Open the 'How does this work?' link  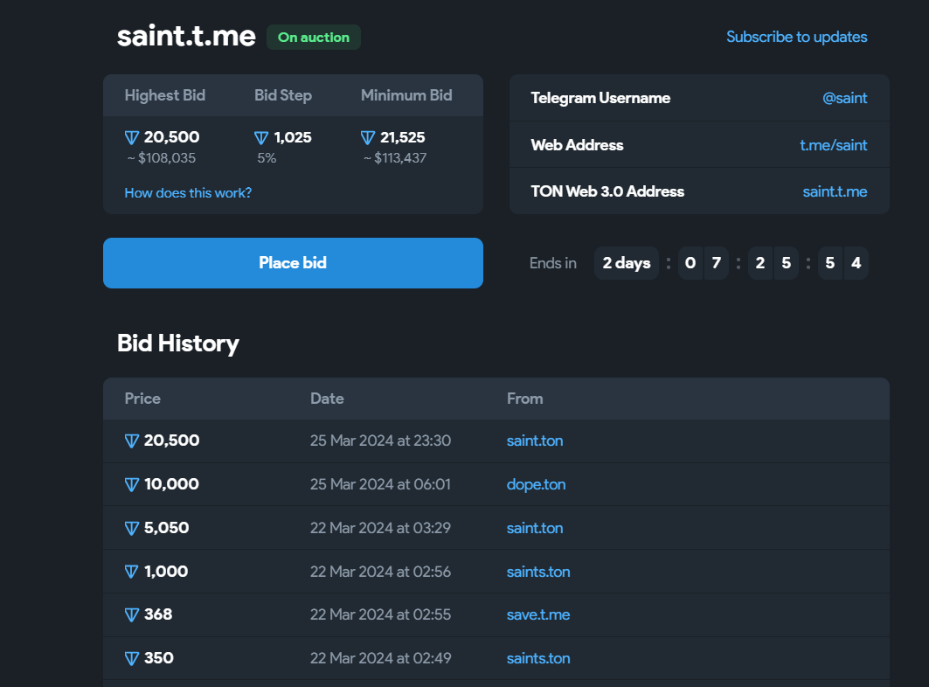(x=188, y=192)
